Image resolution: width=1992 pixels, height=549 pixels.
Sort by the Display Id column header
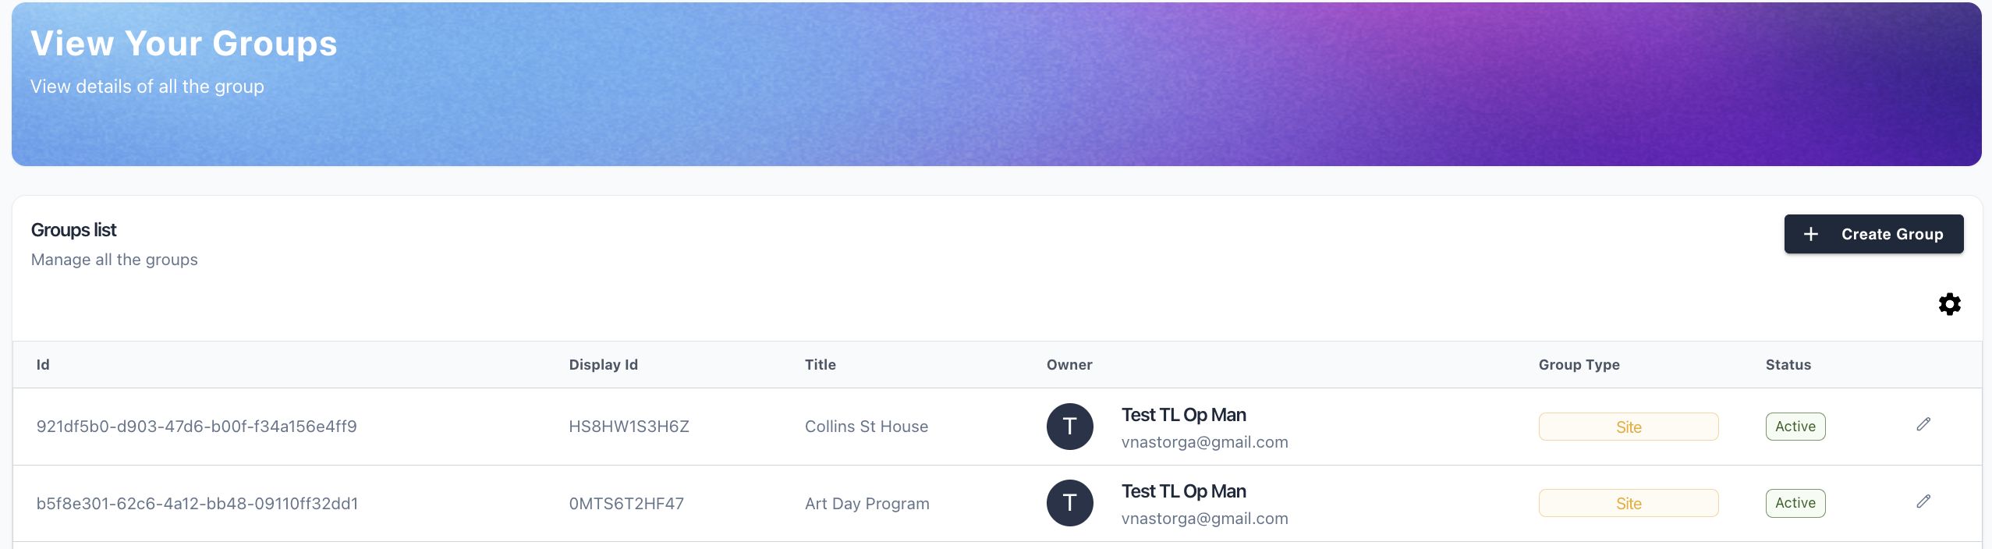pyautogui.click(x=603, y=364)
